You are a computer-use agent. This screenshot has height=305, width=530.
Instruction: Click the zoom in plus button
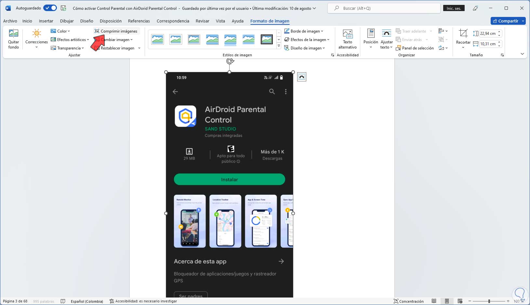coord(508,301)
